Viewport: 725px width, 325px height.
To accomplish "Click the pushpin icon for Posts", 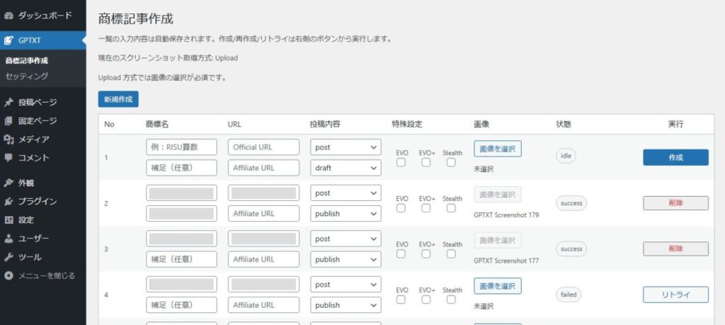I will (x=8, y=103).
